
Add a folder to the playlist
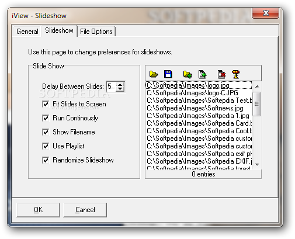tap(188, 74)
